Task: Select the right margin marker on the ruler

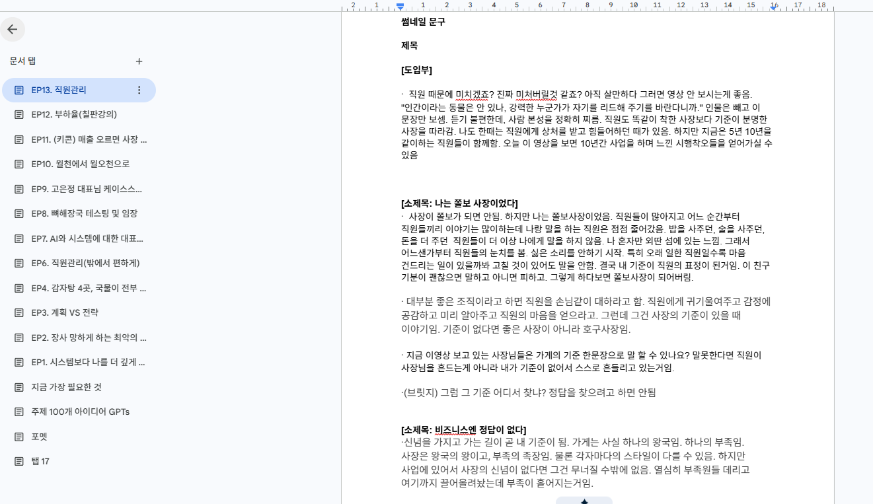Action: (x=773, y=7)
